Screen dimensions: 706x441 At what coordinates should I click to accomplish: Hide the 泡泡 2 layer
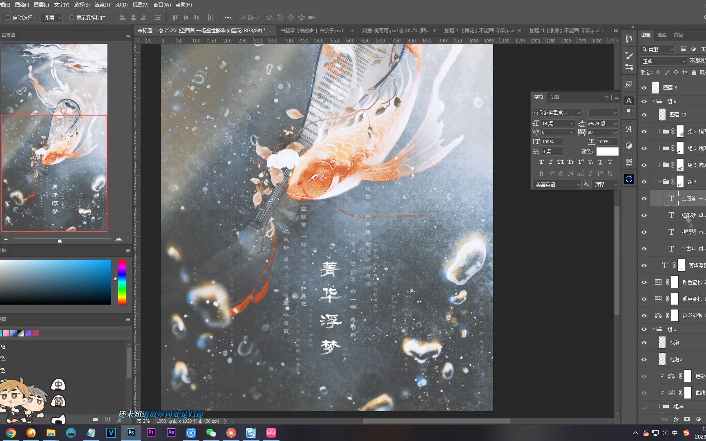644,359
